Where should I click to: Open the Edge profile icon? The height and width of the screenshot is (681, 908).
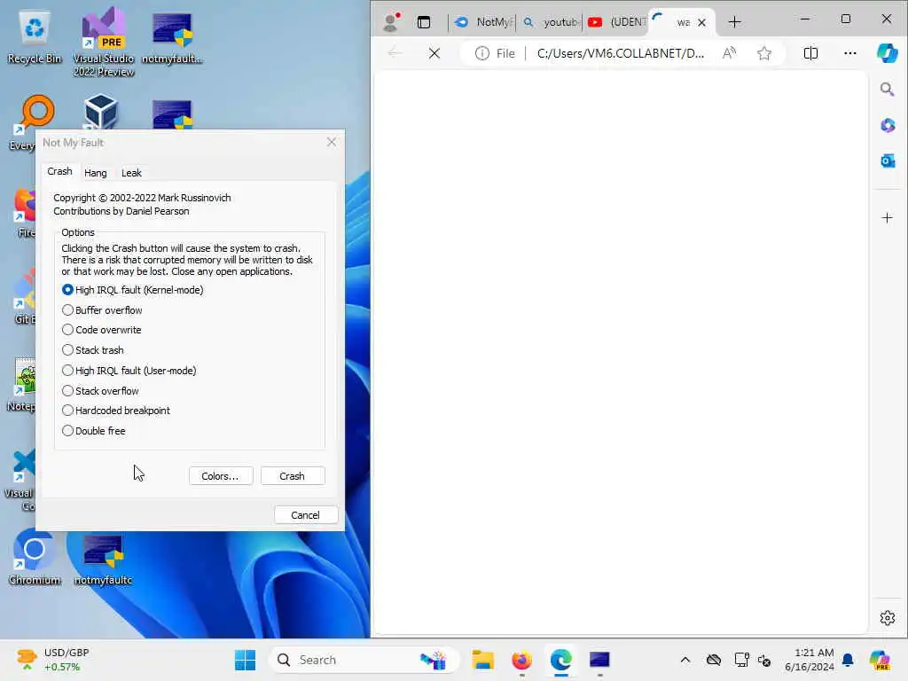click(x=391, y=22)
